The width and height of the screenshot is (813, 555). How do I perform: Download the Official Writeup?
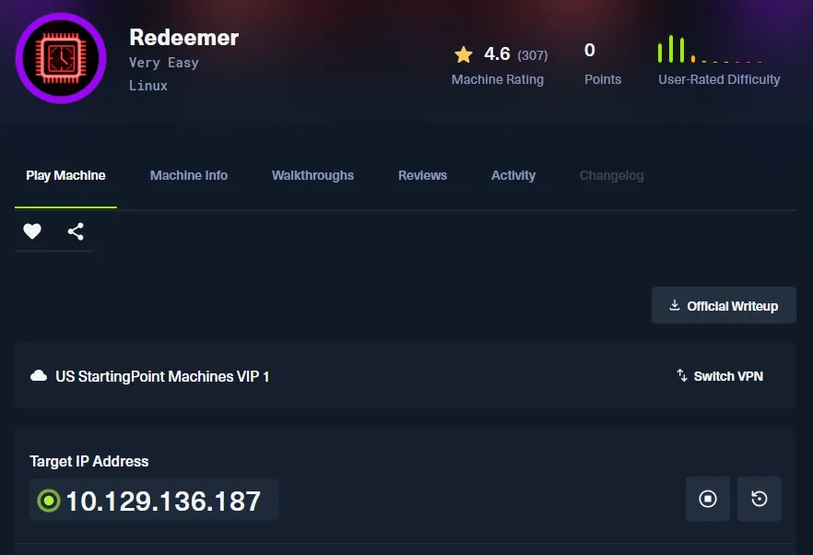pos(724,305)
